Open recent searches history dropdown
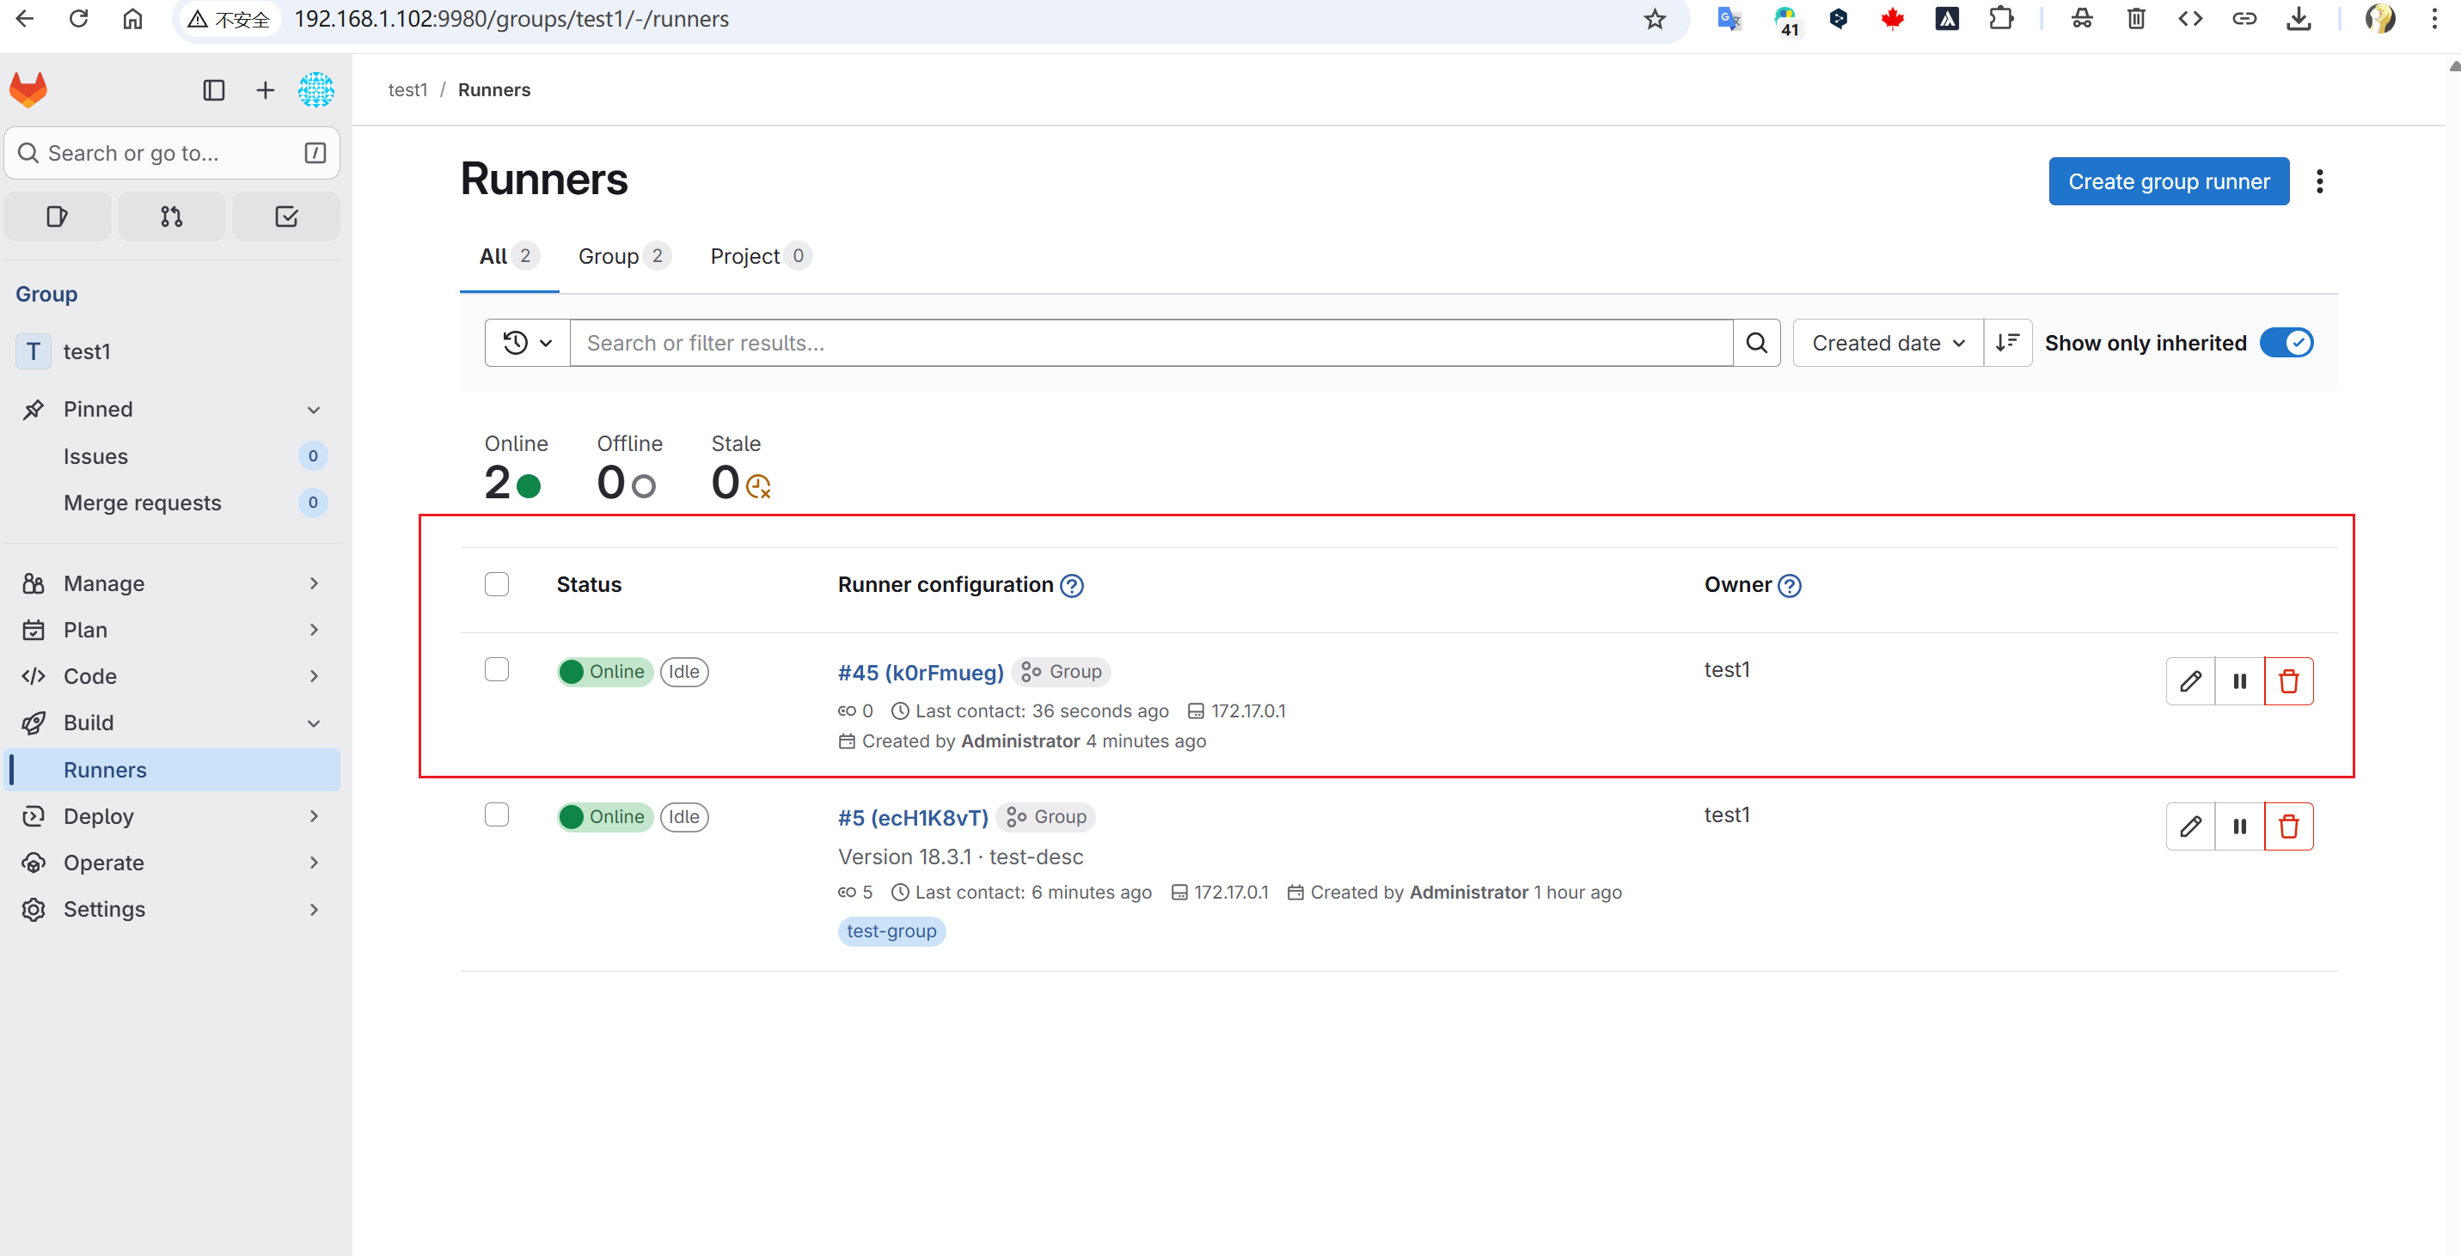Viewport: 2461px width, 1256px height. point(528,343)
